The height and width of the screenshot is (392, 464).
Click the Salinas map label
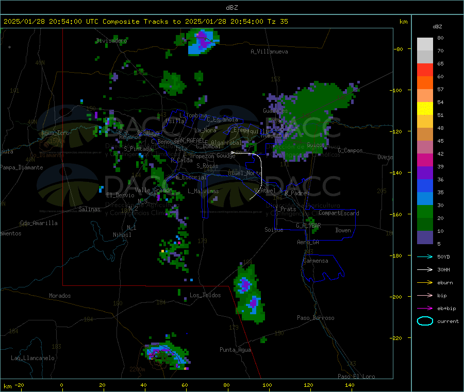(89, 209)
